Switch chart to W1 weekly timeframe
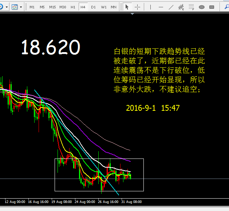Screen dimensions: 229x211 [x=103, y=7]
